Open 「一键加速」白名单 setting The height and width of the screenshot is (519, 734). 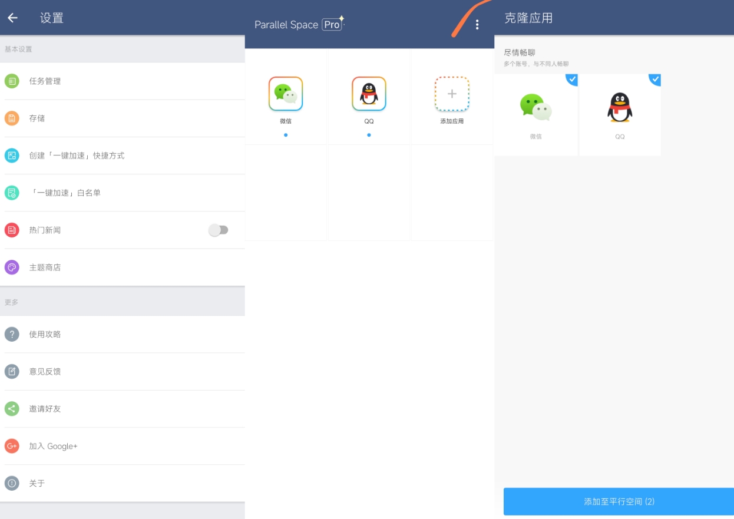coord(65,193)
